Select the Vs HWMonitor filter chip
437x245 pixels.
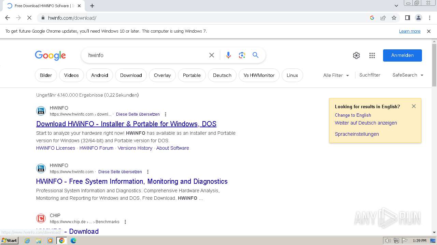tap(259, 75)
